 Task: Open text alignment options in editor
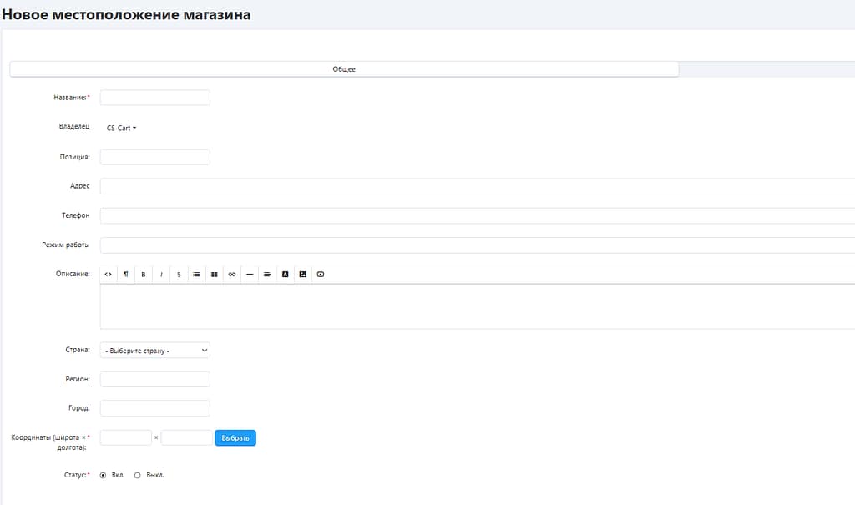click(x=267, y=274)
